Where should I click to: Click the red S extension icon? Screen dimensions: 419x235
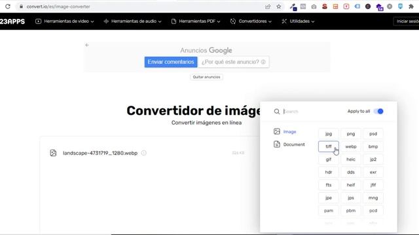(325, 7)
